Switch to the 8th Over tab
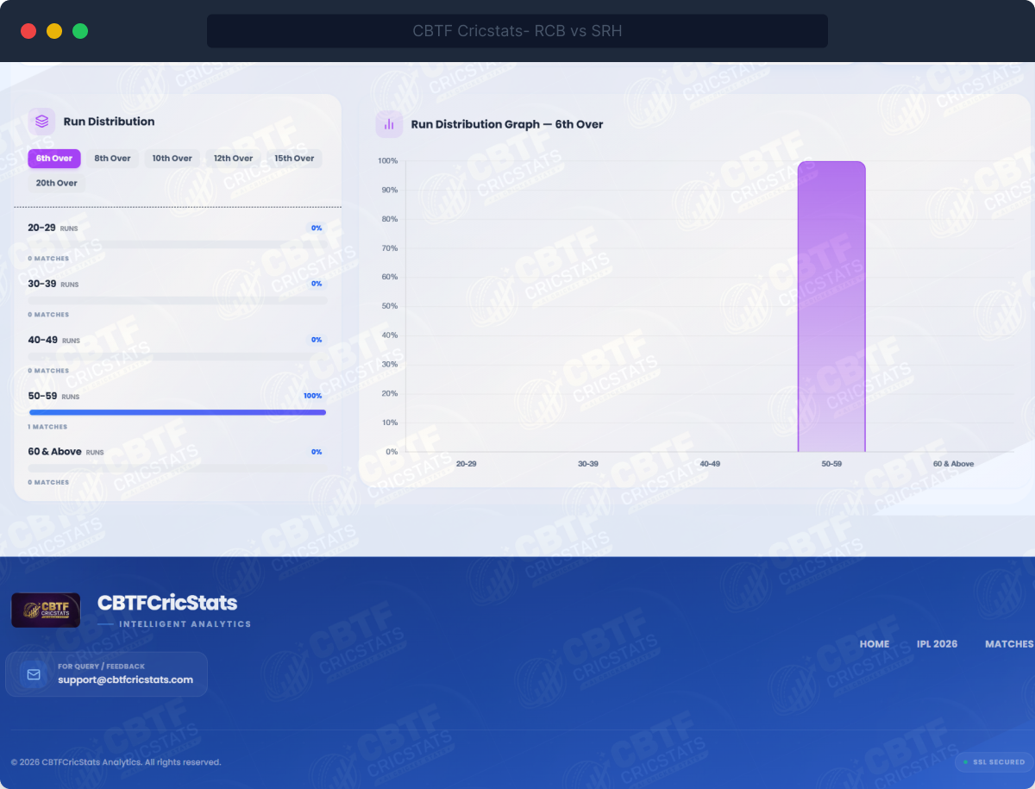The width and height of the screenshot is (1035, 789). click(112, 159)
